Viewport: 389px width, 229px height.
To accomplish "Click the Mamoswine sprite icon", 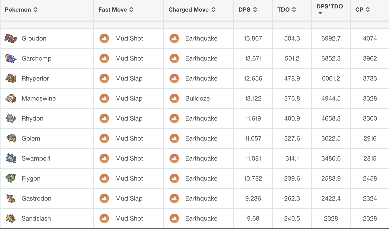I will [11, 98].
